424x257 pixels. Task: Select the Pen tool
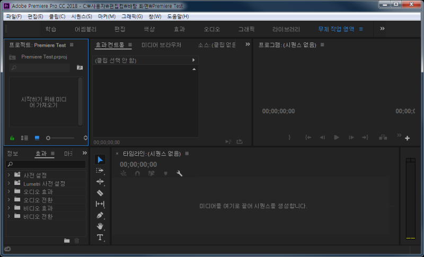point(100,215)
